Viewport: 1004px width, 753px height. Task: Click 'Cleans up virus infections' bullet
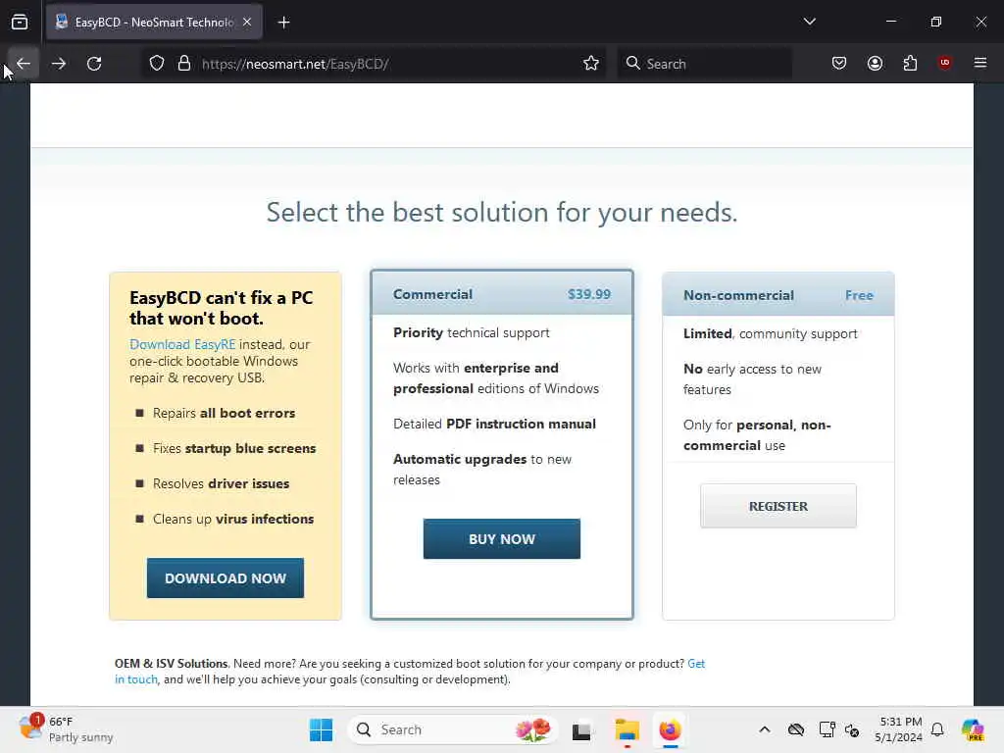pyautogui.click(x=233, y=519)
